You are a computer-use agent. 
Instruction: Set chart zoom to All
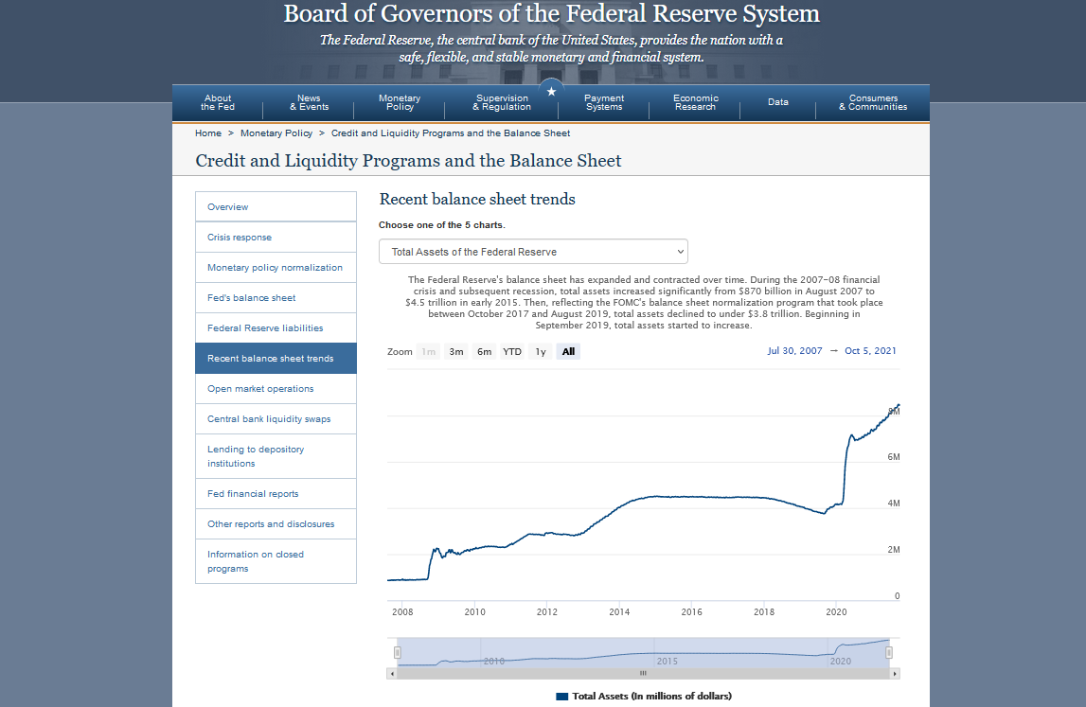568,352
